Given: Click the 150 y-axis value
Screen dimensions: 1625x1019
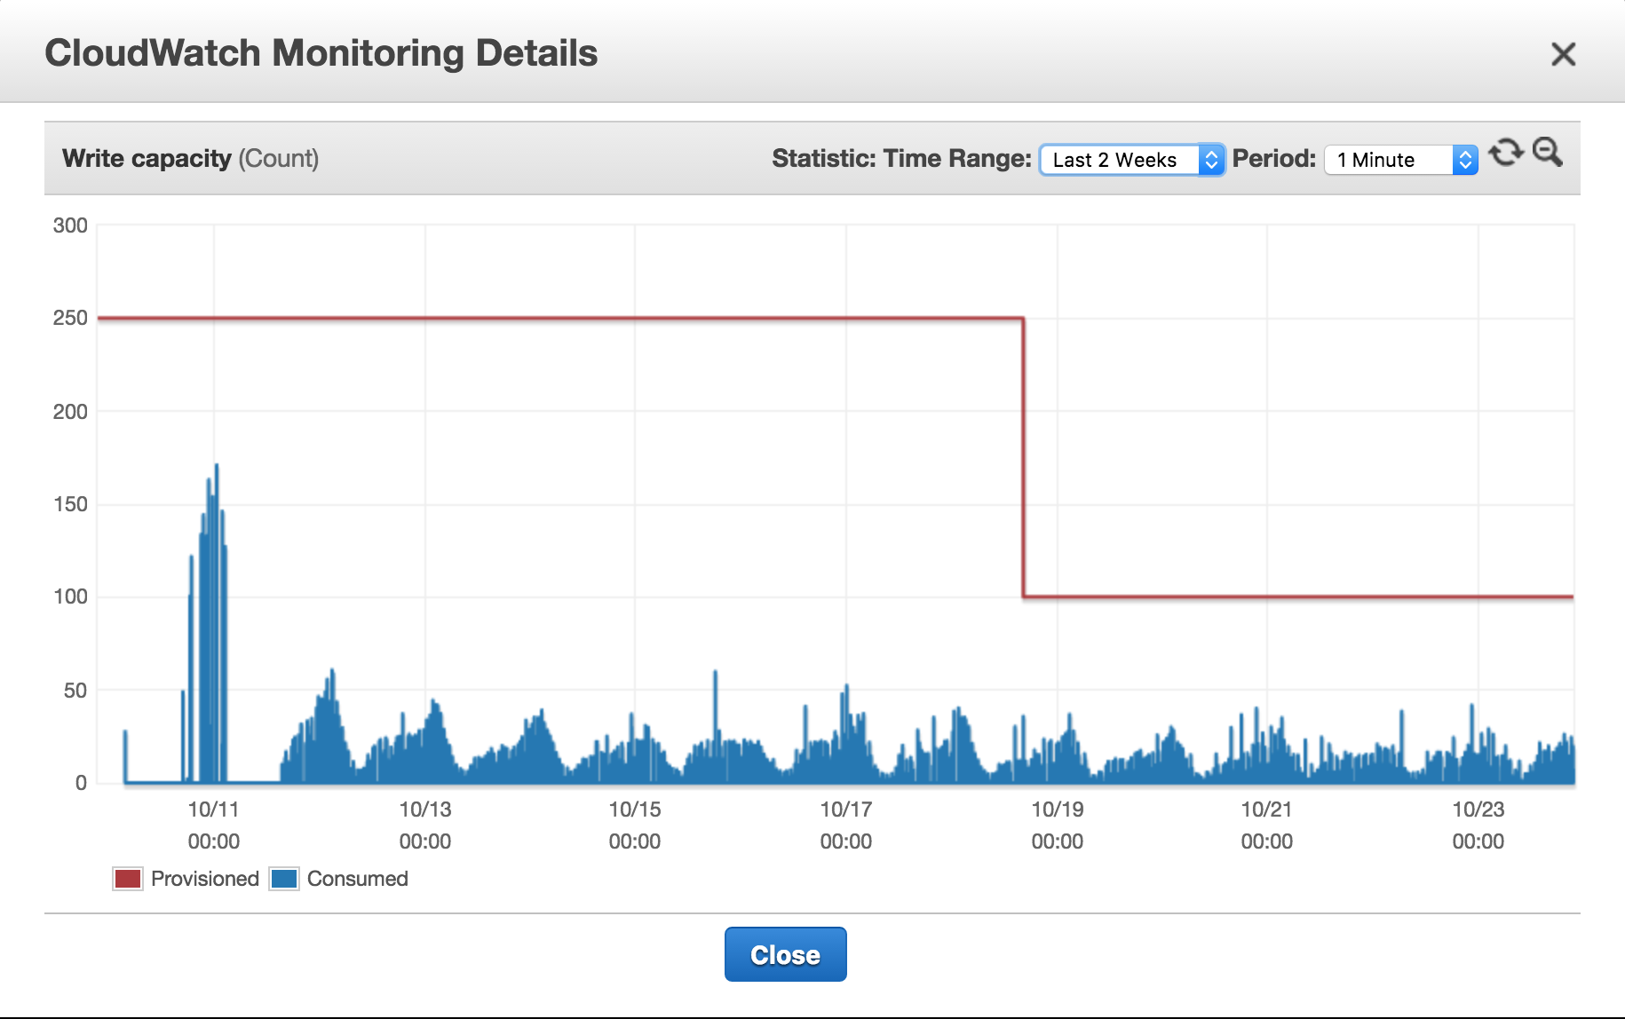Looking at the screenshot, I should tap(70, 504).
